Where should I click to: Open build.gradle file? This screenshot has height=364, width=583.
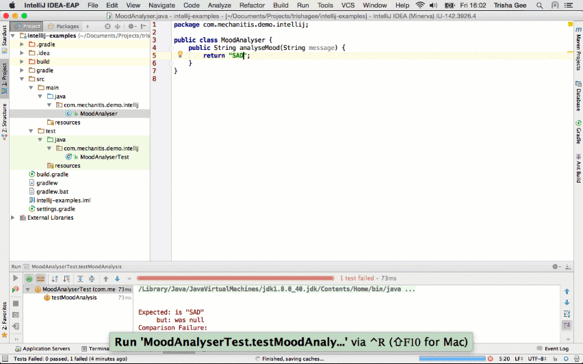pyautogui.click(x=52, y=174)
